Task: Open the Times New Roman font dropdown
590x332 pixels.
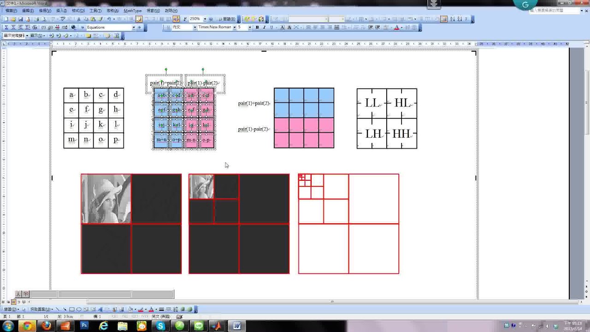Action: (x=234, y=27)
